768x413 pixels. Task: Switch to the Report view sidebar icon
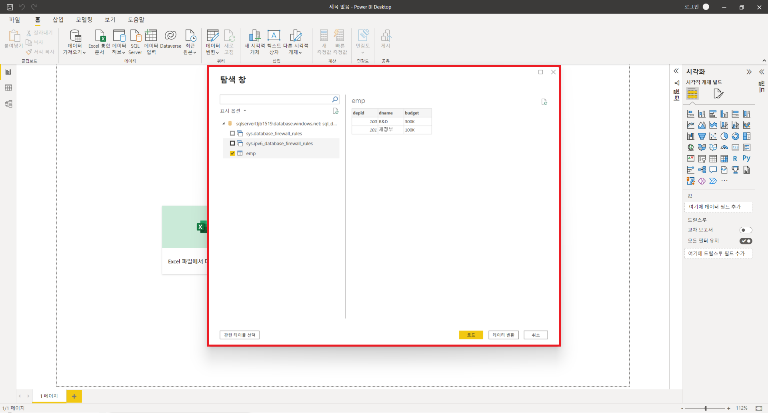click(8, 72)
